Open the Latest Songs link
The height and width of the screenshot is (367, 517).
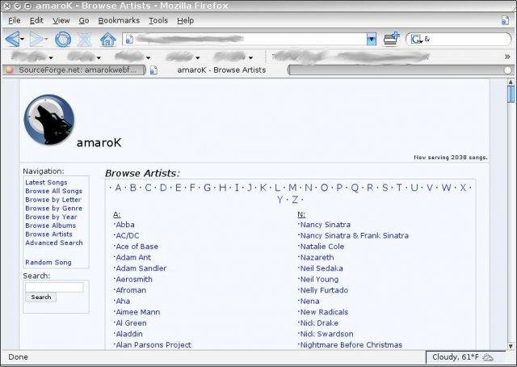(x=46, y=183)
